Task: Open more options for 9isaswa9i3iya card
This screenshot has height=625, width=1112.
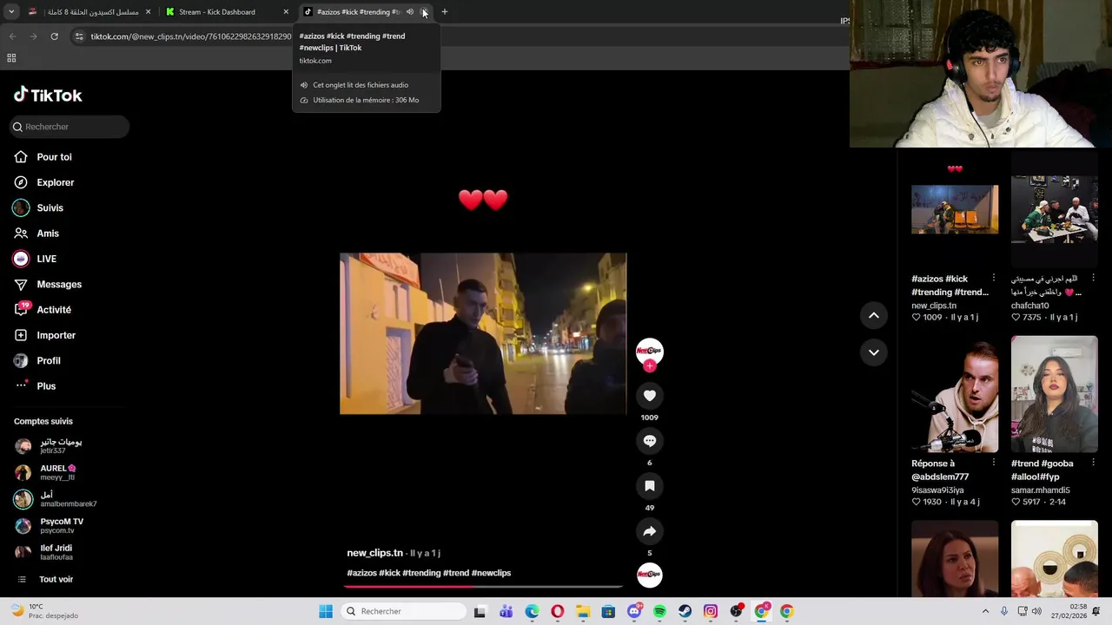Action: pyautogui.click(x=994, y=463)
